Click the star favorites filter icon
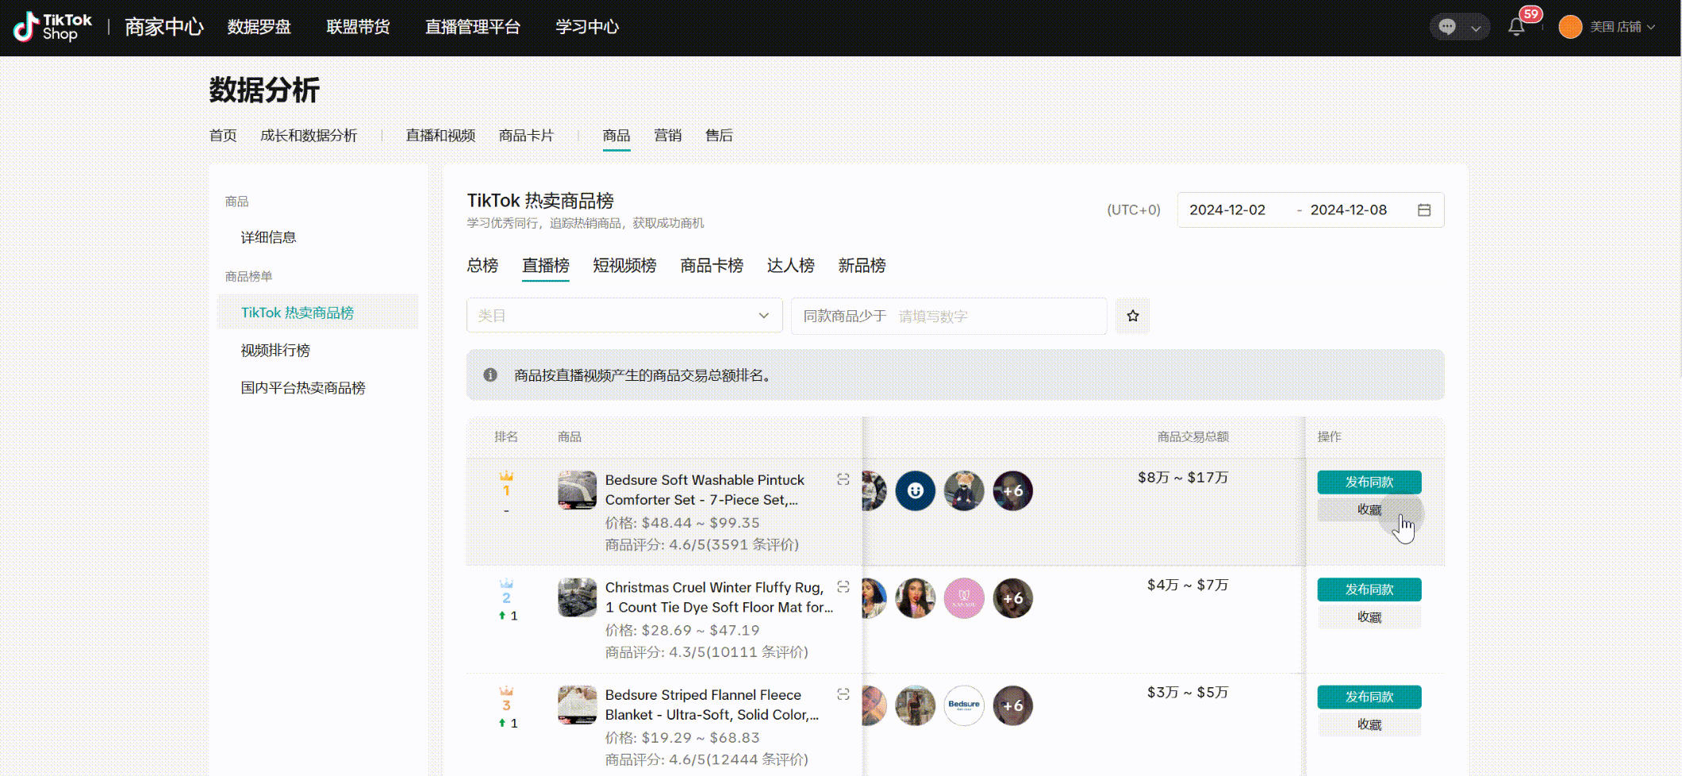 pyautogui.click(x=1132, y=316)
